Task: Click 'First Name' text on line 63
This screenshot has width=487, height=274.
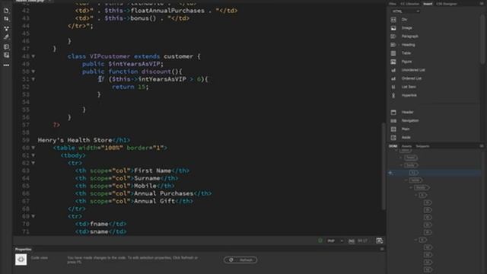Action: pyautogui.click(x=152, y=170)
